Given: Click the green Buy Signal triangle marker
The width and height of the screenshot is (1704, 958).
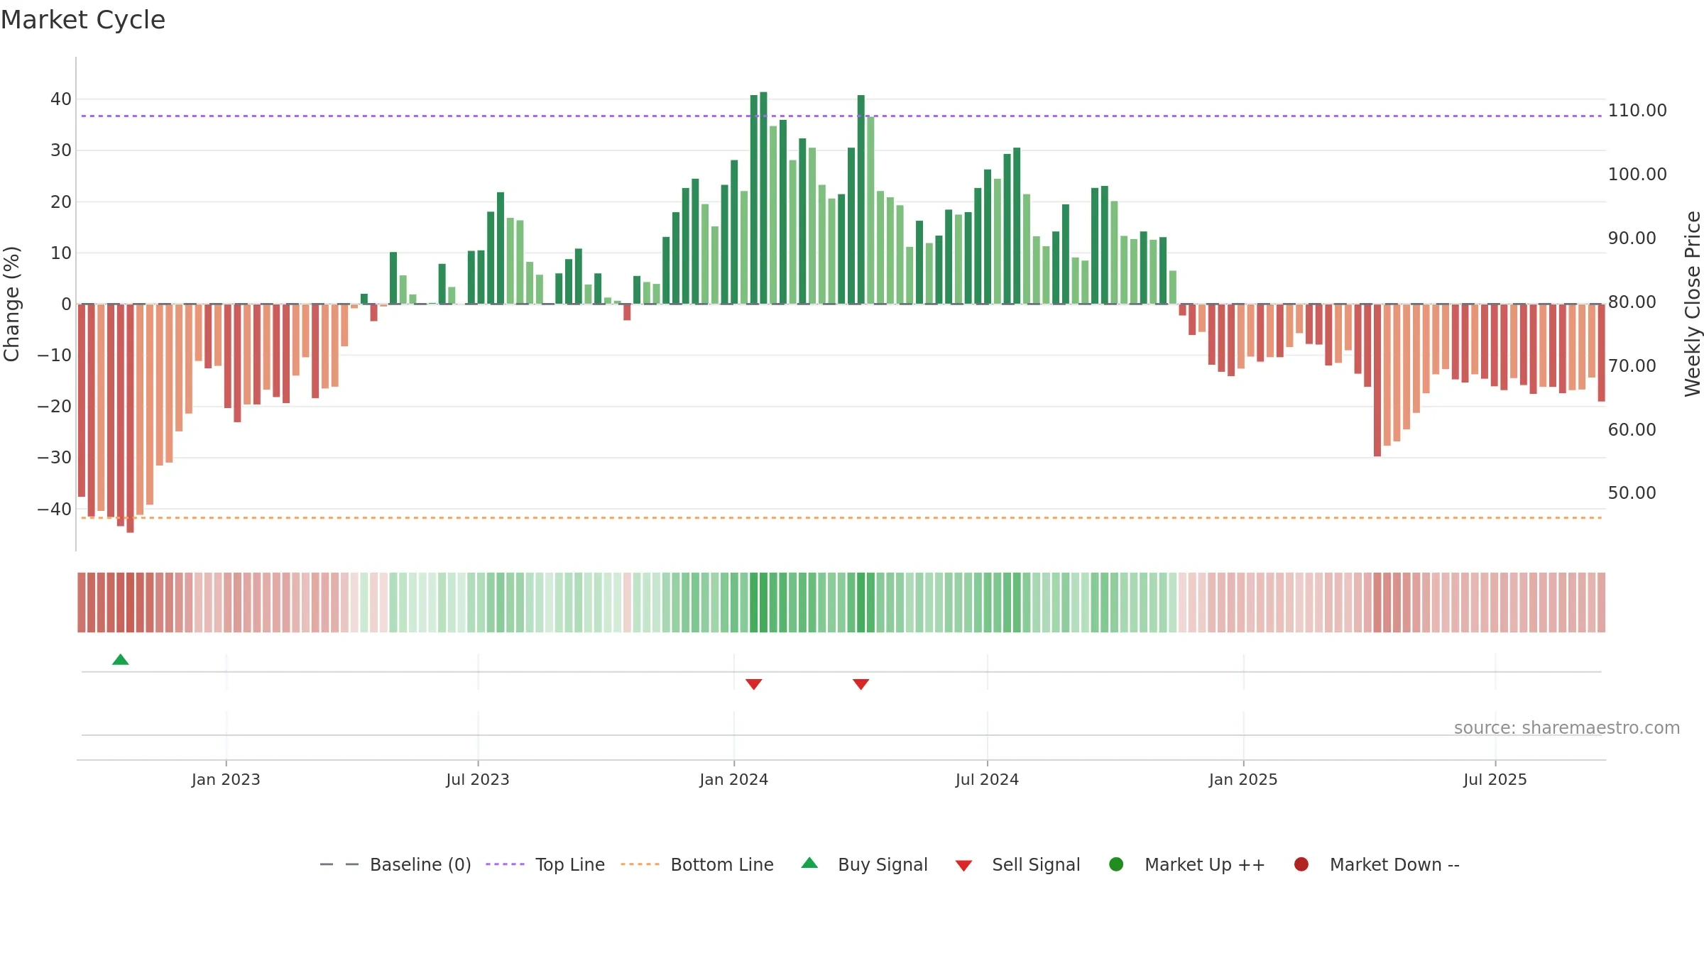Looking at the screenshot, I should pyautogui.click(x=121, y=659).
